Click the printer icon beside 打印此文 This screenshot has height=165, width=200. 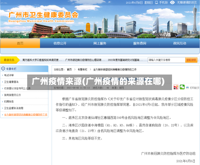187,88
